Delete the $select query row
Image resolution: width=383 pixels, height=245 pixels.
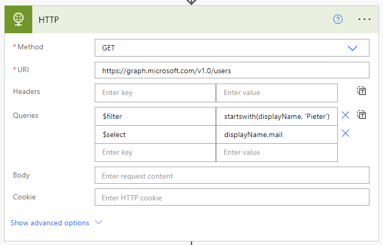346,133
